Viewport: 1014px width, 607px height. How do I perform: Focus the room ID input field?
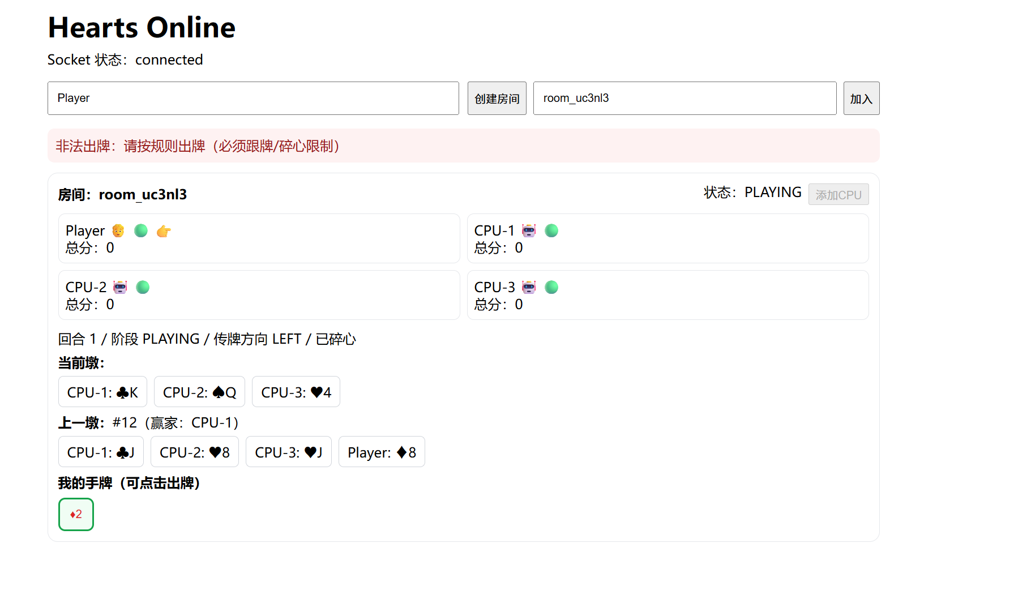click(684, 99)
